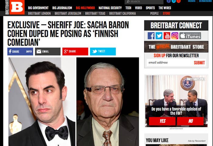Open the YouTube icon in Breitbart Connect
The height and width of the screenshot is (146, 213).
click(x=167, y=36)
